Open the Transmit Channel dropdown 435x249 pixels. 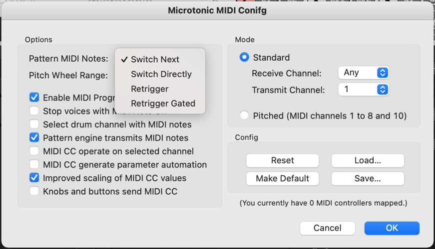coord(364,89)
